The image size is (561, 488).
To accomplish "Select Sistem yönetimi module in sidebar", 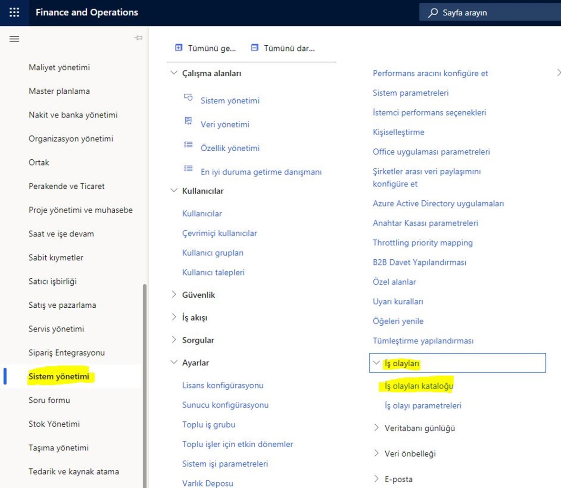I will click(59, 376).
